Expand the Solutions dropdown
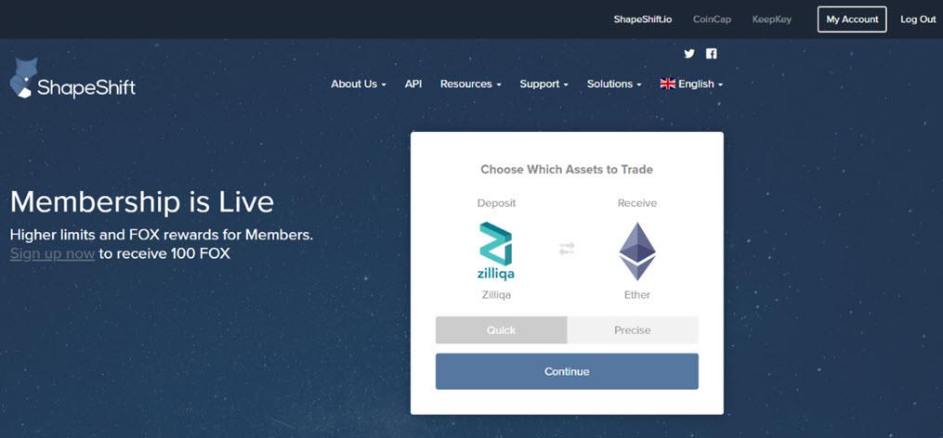Screen dimensions: 943x438 [x=614, y=84]
